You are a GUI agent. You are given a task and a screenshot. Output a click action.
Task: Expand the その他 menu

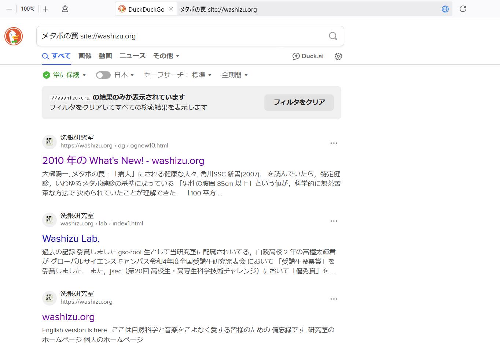click(x=166, y=56)
